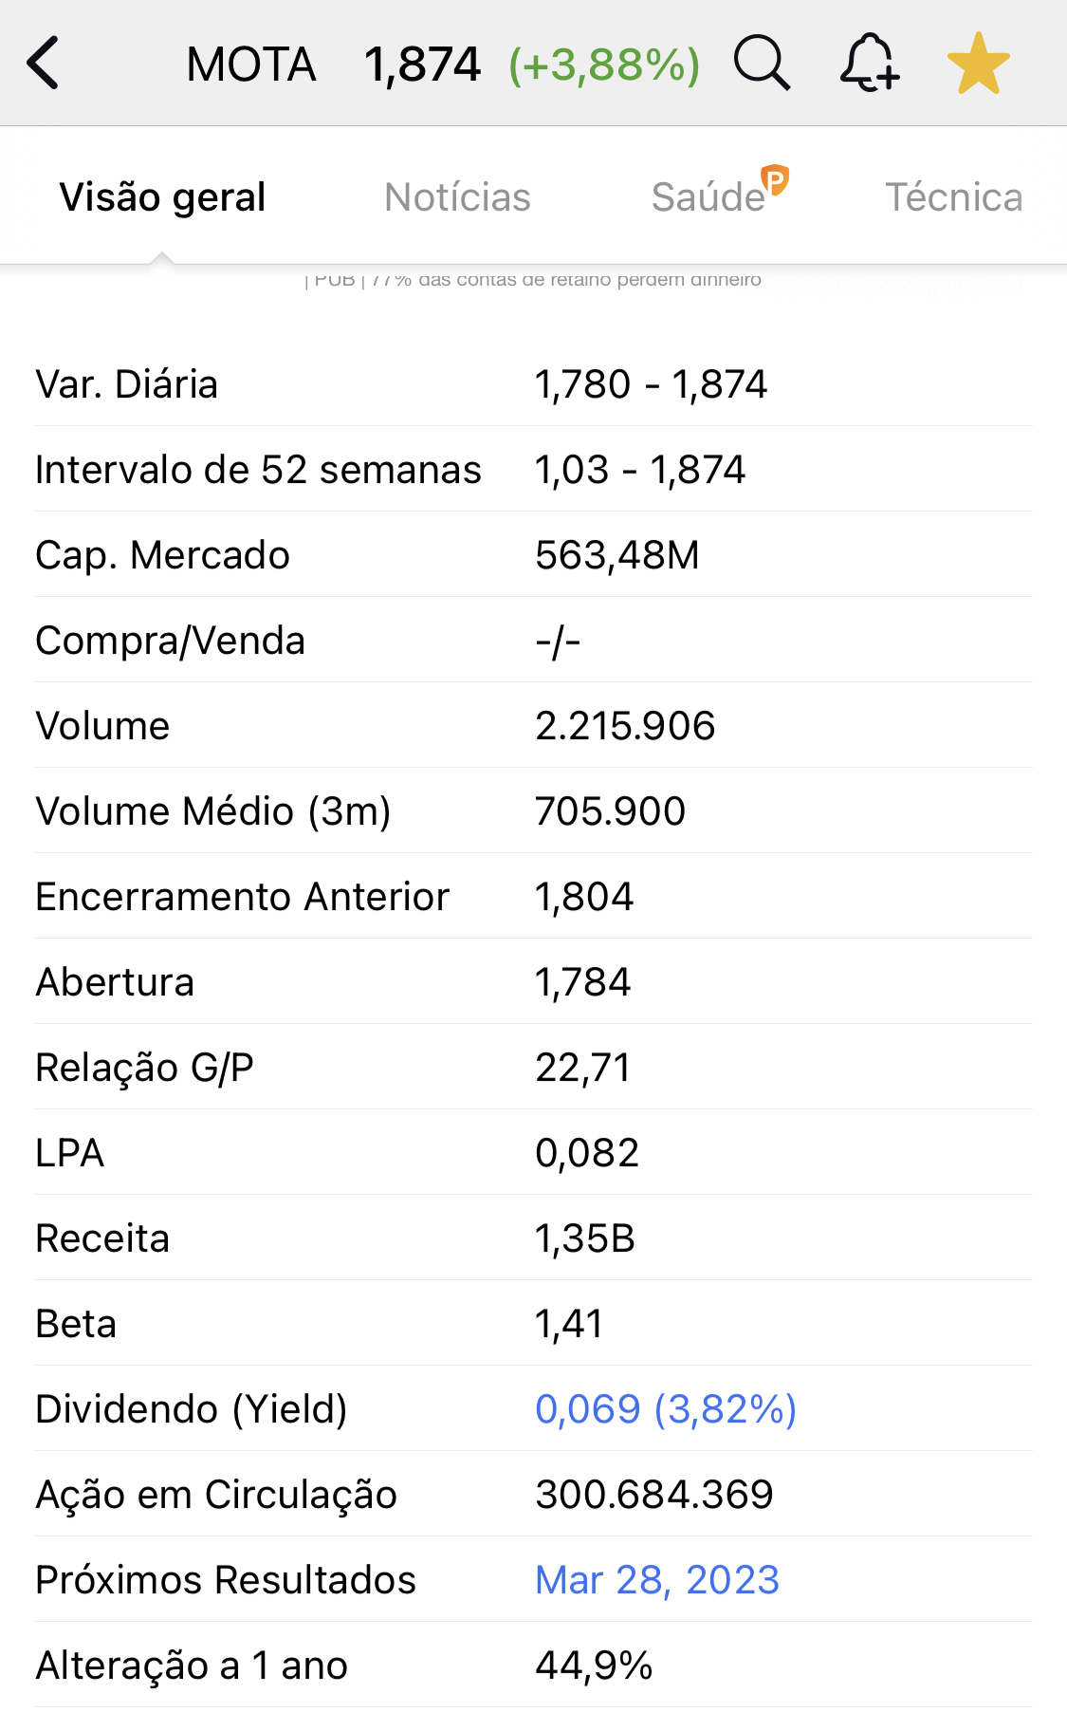This screenshot has width=1067, height=1712.
Task: Tap the Ação em Circulação value
Action: click(x=653, y=1495)
